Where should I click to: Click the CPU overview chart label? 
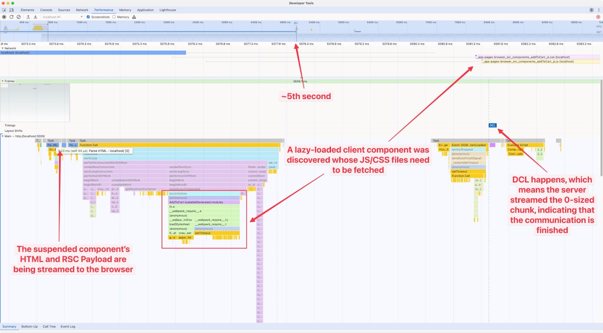(599, 27)
